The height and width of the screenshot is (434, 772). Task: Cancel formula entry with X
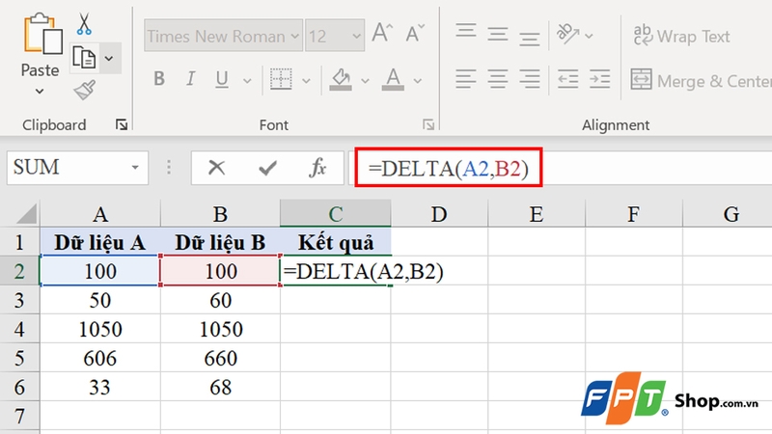216,168
